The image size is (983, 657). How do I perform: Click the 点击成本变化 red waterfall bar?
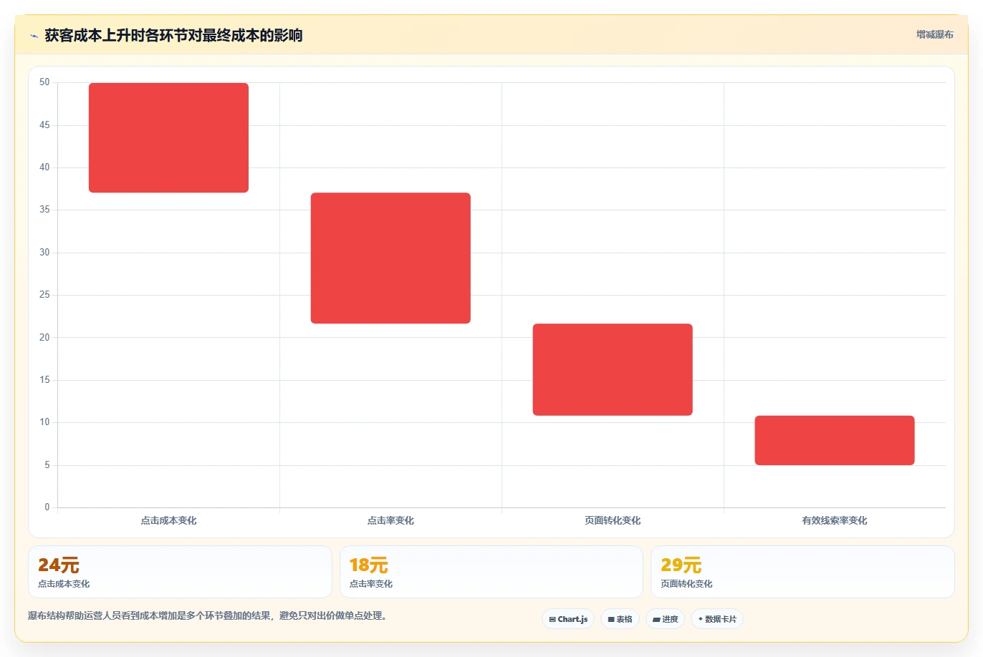[x=168, y=137]
